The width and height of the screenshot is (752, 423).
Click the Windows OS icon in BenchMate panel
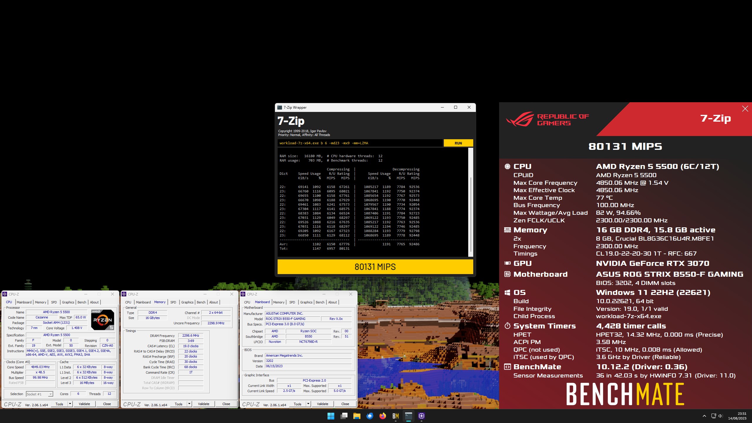(507, 293)
